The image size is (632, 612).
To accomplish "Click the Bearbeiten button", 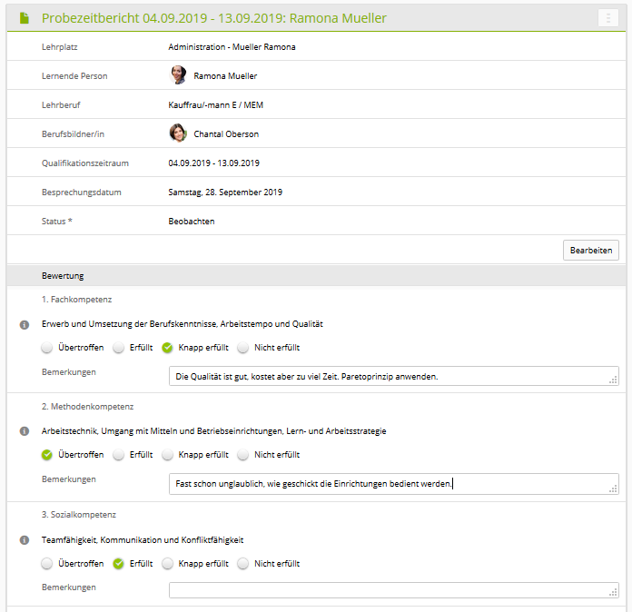I will click(x=590, y=250).
